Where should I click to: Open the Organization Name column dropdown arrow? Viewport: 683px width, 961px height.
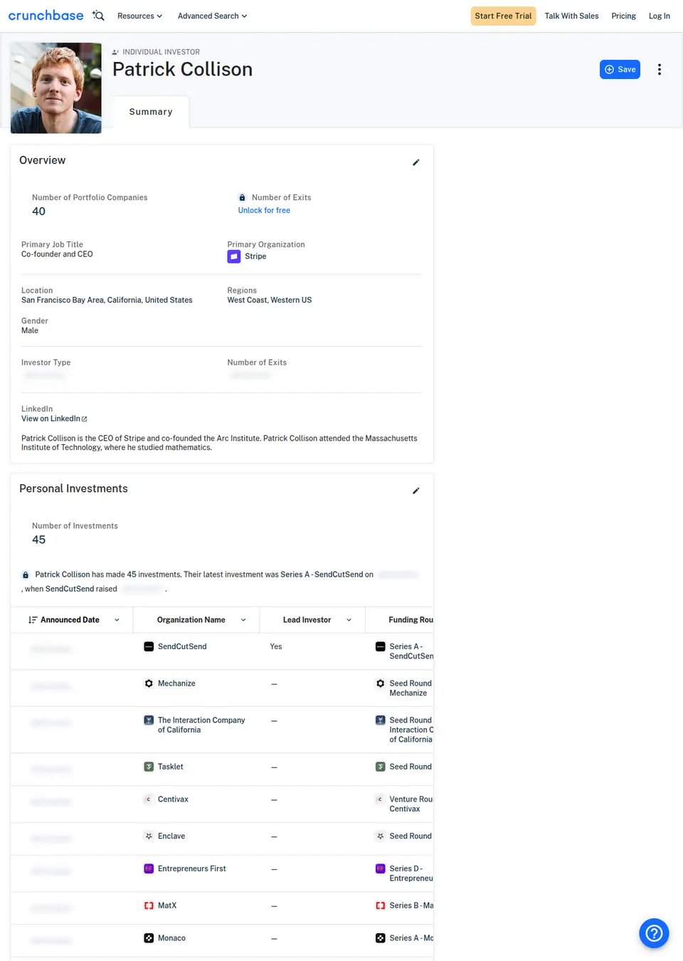tap(243, 620)
